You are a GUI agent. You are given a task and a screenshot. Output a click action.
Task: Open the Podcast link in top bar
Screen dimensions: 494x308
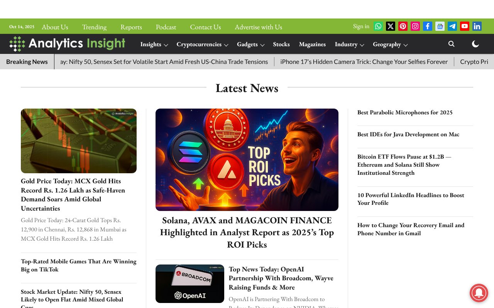(x=166, y=27)
